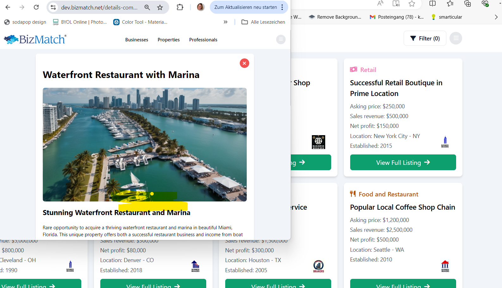The width and height of the screenshot is (502, 288).
Task: Expand hidden bookmarks with double chevron
Action: 226,22
